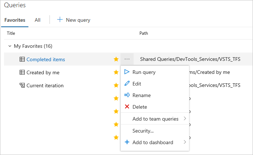Click the ellipsis more actions button

127,59
